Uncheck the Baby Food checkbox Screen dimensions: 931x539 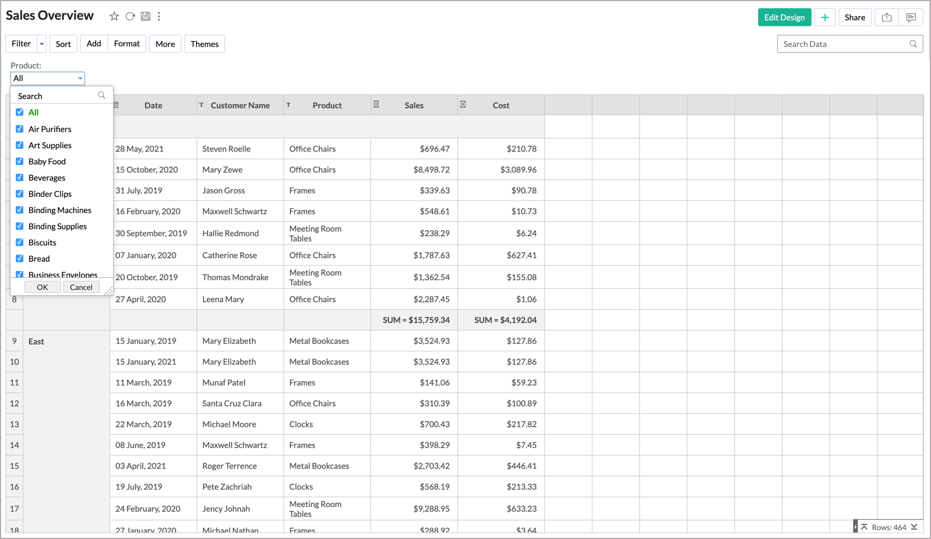click(x=19, y=161)
